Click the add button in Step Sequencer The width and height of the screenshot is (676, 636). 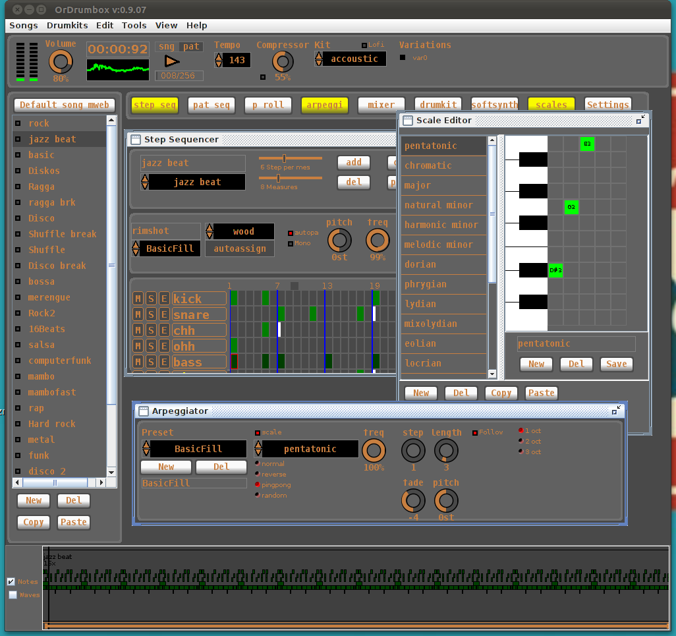click(354, 162)
